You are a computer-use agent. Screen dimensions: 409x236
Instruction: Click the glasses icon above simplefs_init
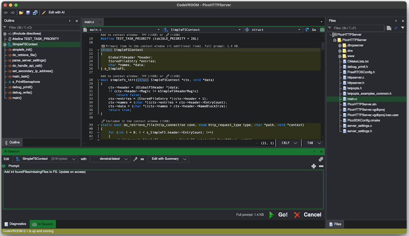pyautogui.click(x=144, y=76)
